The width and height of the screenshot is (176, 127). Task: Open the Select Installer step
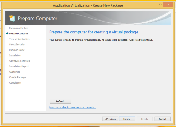tap(17, 45)
